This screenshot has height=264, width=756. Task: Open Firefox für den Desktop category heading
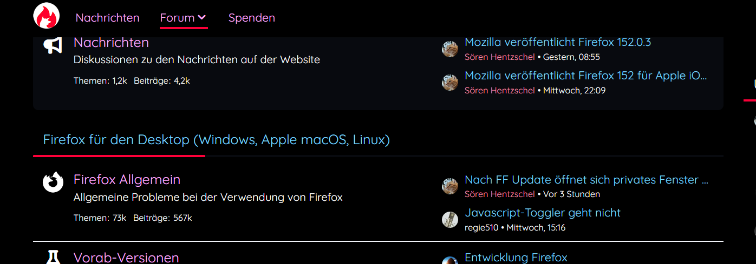pos(217,140)
